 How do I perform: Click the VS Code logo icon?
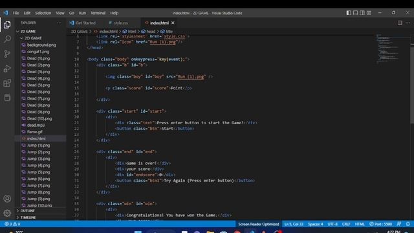[6, 13]
